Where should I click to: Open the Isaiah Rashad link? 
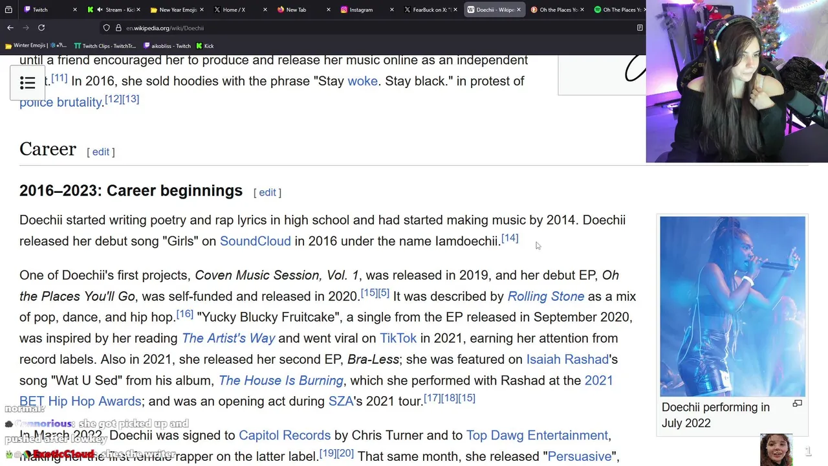(x=567, y=359)
